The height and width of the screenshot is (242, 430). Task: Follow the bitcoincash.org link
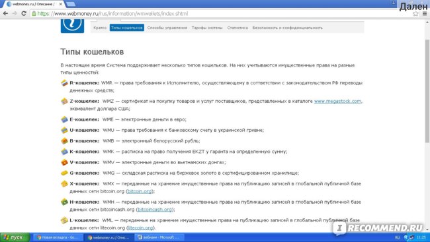(x=155, y=210)
